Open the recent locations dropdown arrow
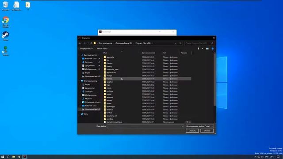 [88, 43]
